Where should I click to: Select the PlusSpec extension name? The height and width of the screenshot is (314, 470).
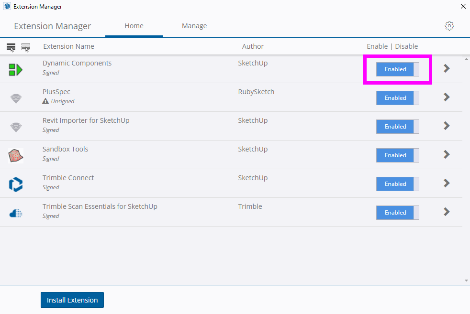click(56, 92)
